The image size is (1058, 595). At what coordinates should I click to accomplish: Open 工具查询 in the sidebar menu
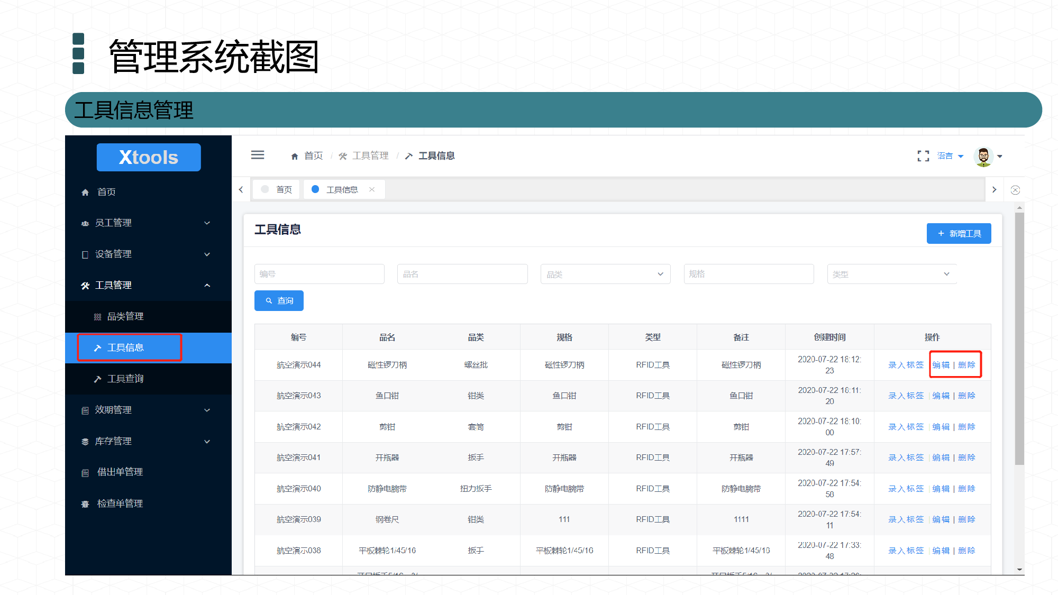coord(149,379)
